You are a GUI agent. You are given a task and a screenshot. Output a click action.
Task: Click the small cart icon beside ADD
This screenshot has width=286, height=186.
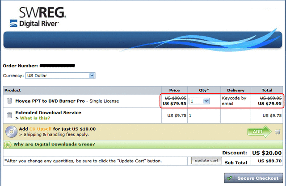278,132
